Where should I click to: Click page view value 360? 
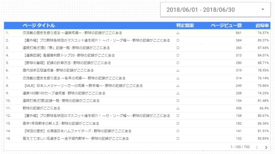point(239,48)
